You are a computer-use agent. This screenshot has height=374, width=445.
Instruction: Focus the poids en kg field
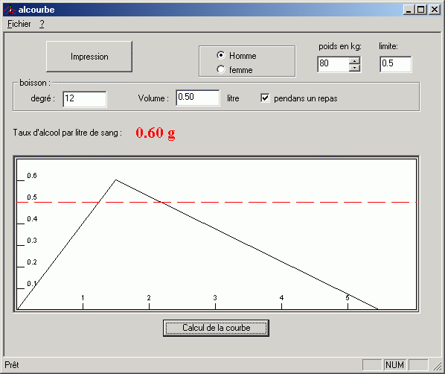point(333,64)
